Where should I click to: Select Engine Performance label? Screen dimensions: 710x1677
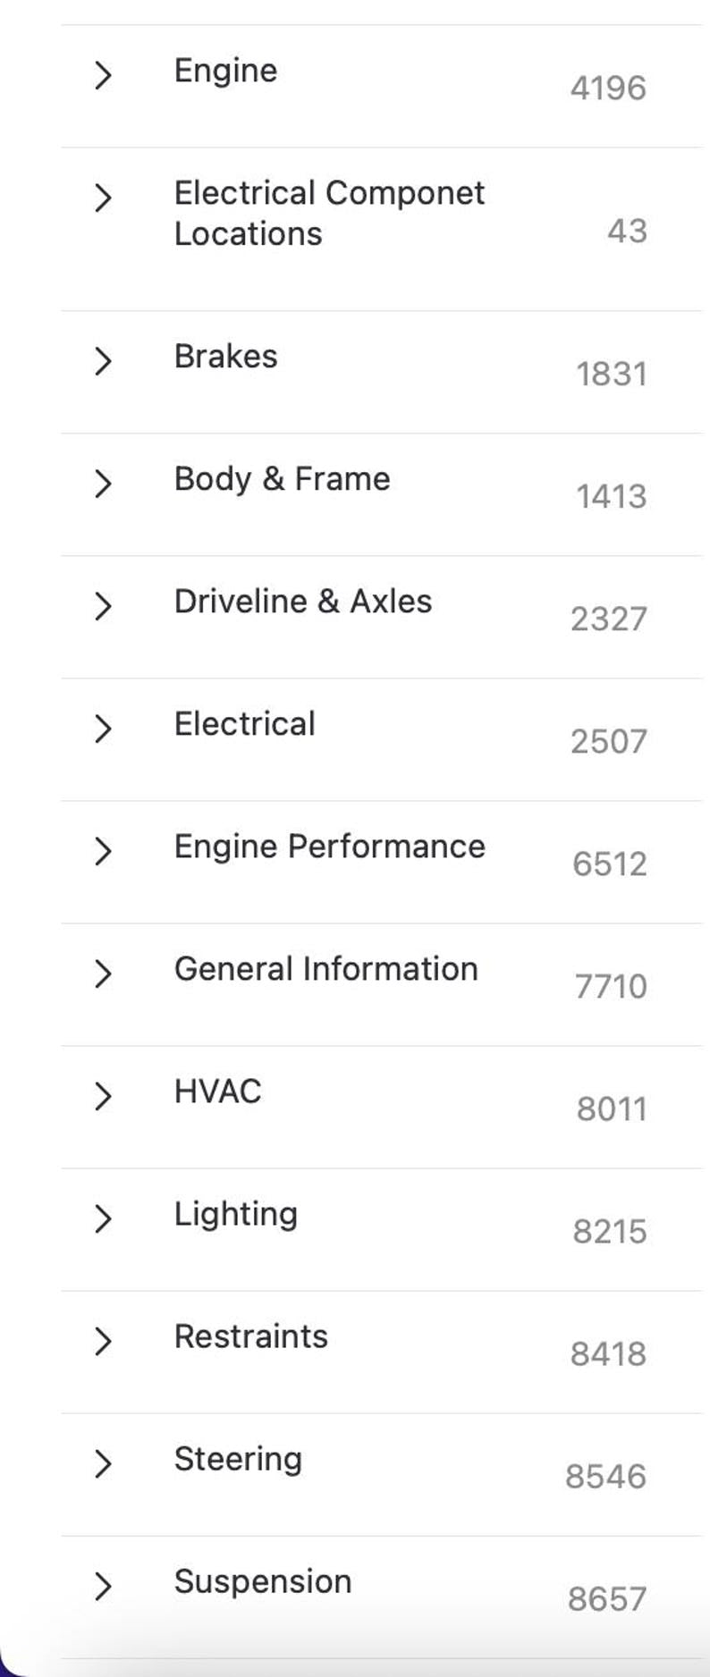329,847
